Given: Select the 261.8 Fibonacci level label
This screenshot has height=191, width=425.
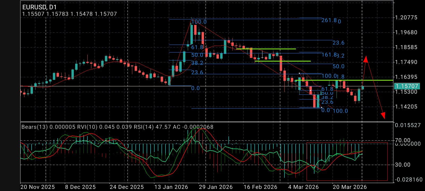Looking at the screenshot, I should click(x=329, y=20).
